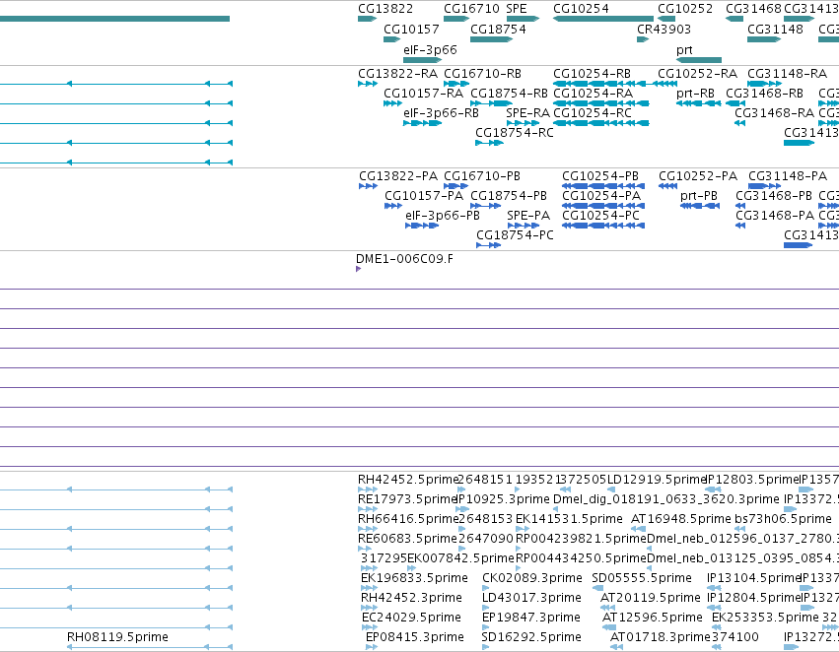839x652 pixels.
Task: Click the AT12596.5prime EST label
Action: click(653, 618)
